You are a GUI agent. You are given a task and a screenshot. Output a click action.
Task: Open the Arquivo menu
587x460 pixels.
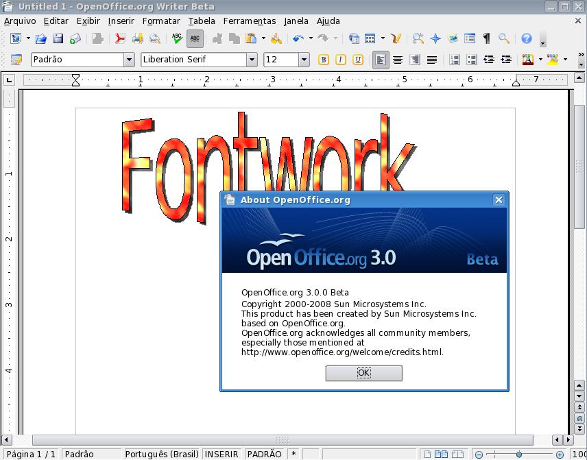(20, 21)
